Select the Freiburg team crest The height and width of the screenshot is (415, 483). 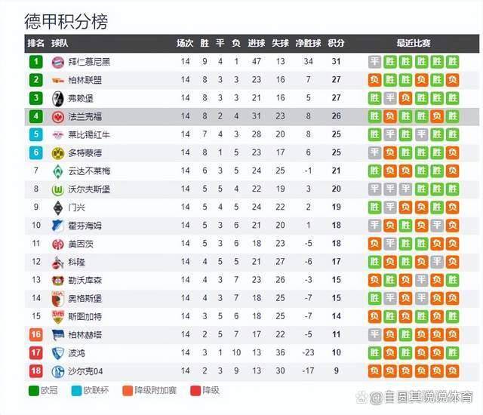pos(57,99)
